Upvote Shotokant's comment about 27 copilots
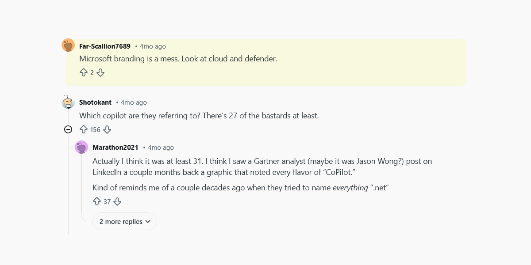Viewport: 531px width, 265px height. click(x=84, y=129)
